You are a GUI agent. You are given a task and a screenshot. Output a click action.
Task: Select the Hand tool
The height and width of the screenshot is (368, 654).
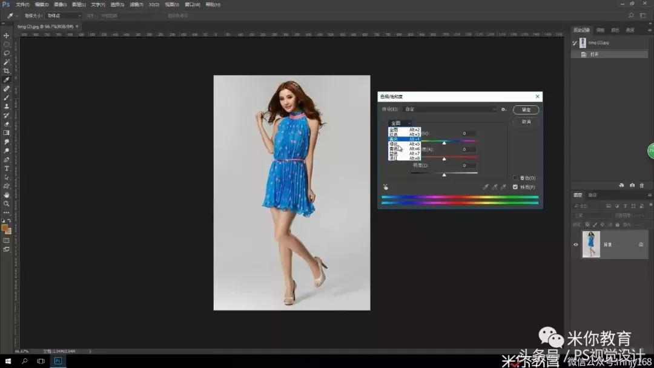(7, 195)
